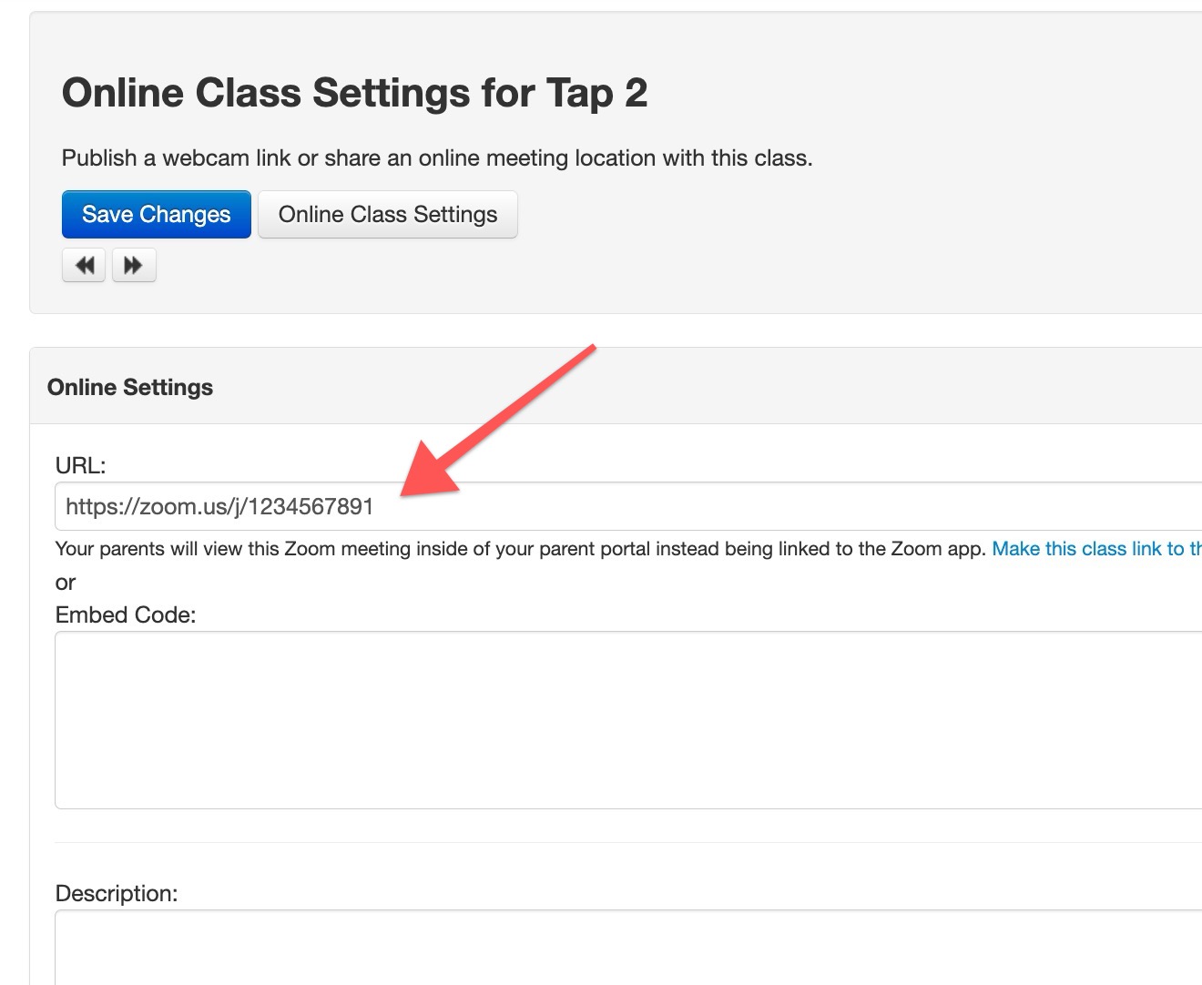
Task: Click the 'Embed Code:' label
Action: pyautogui.click(x=126, y=615)
